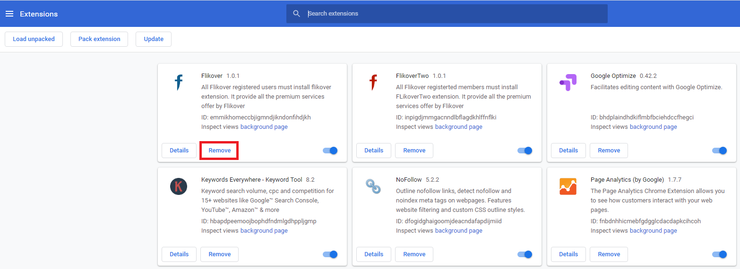Image resolution: width=740 pixels, height=269 pixels.
Task: Click the Google Optimize 0.42.2 title
Action: pyautogui.click(x=624, y=76)
